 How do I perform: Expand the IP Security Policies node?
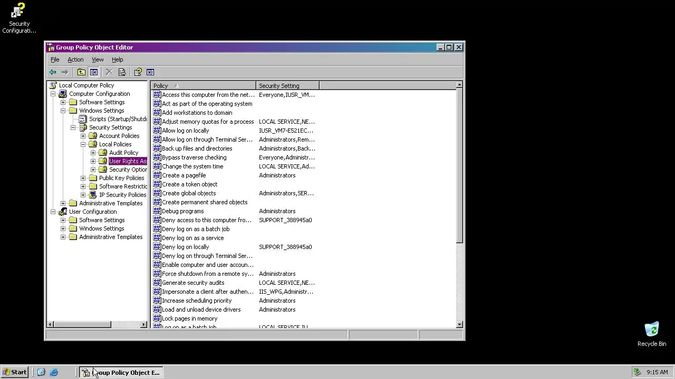[83, 195]
